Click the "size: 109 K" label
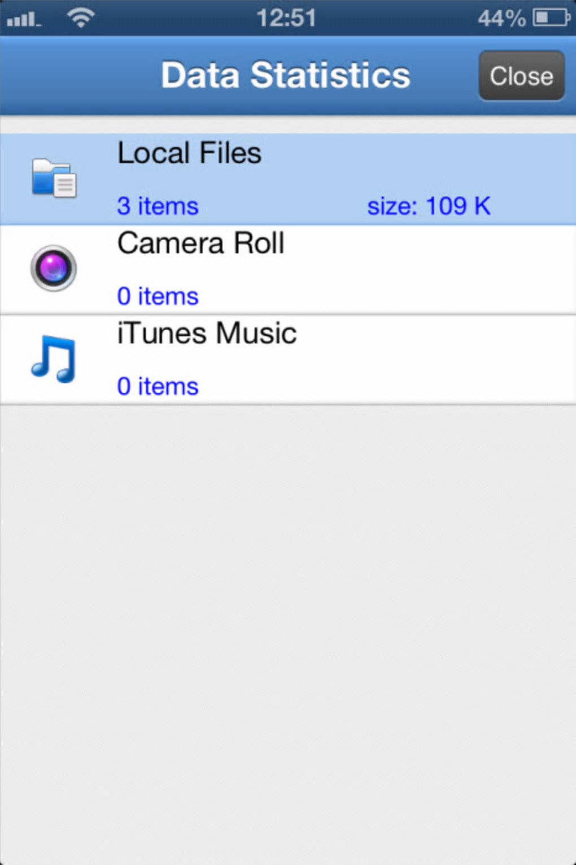Image resolution: width=576 pixels, height=865 pixels. (429, 206)
